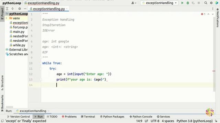Collapse the while True block fold marker

41,63
